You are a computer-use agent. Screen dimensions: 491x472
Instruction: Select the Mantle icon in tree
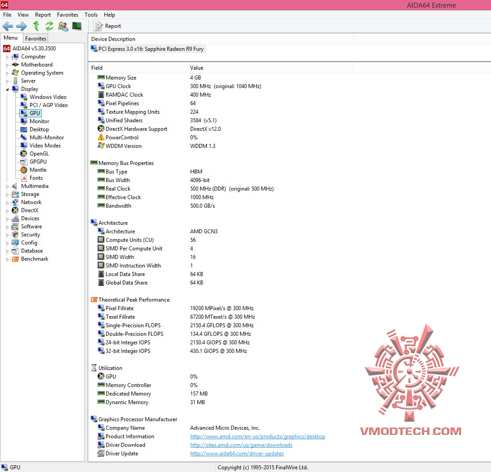point(24,170)
